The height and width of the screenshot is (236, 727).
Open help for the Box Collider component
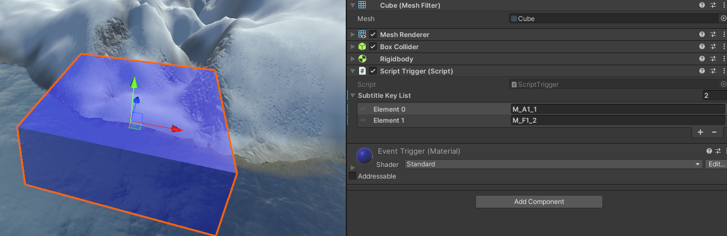(x=702, y=46)
